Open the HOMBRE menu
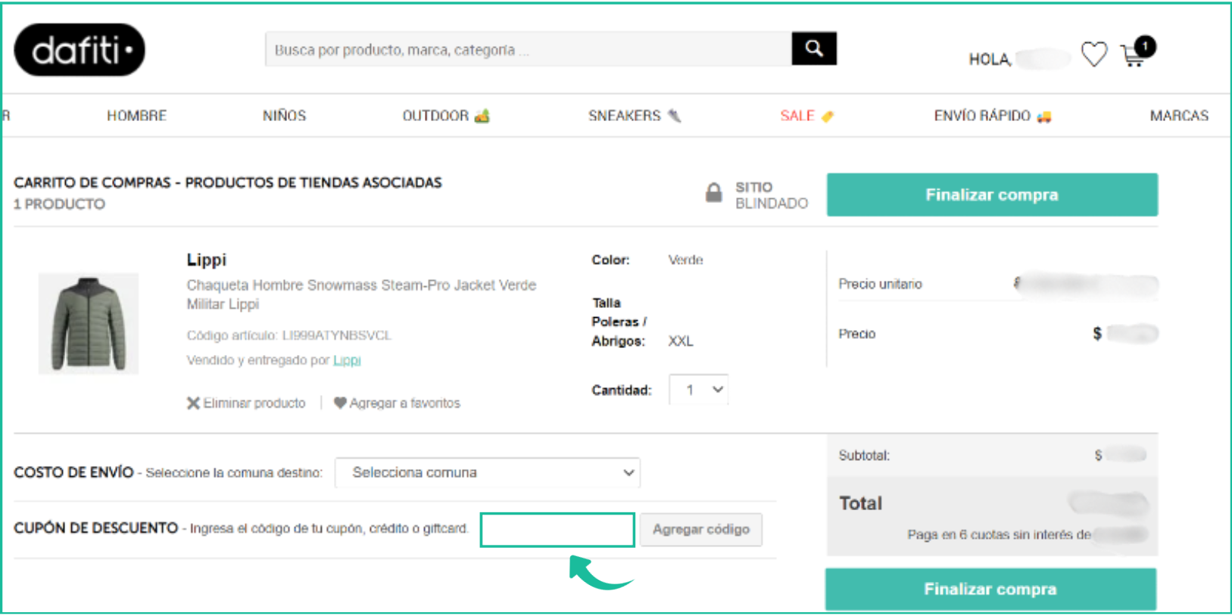Screen dimensions: 1232x616 point(136,116)
